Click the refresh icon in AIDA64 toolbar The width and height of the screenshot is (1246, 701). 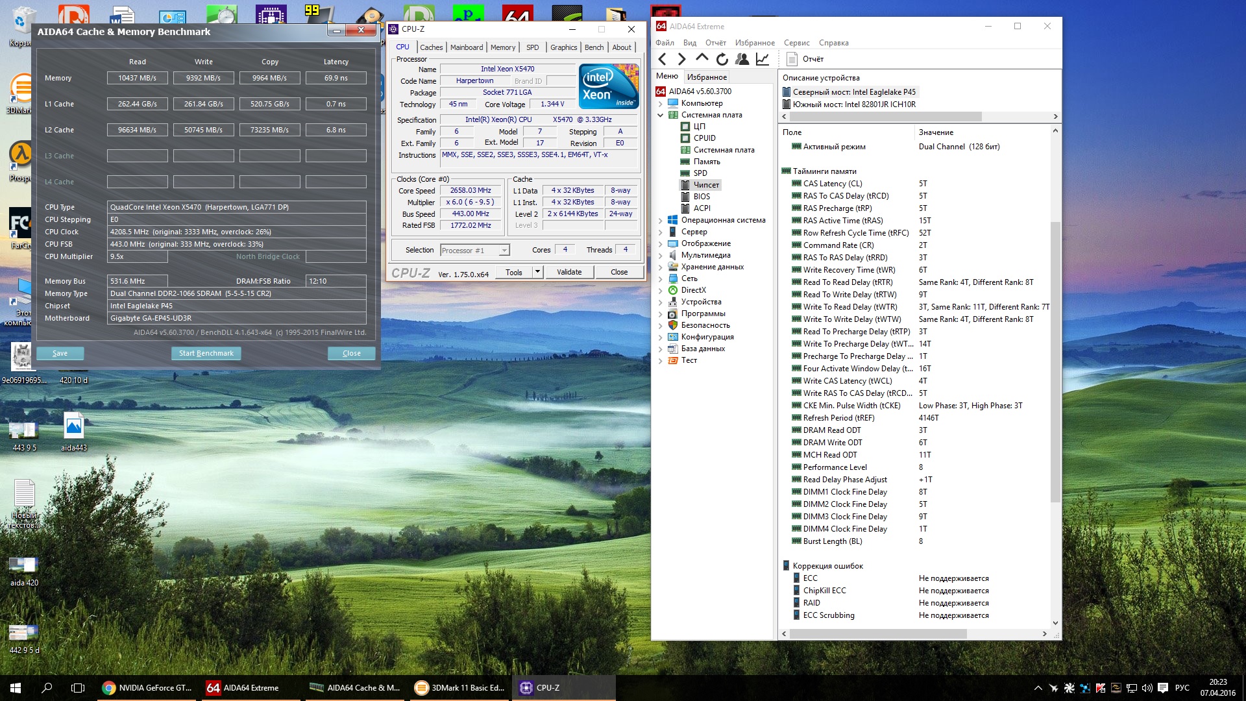pyautogui.click(x=722, y=59)
